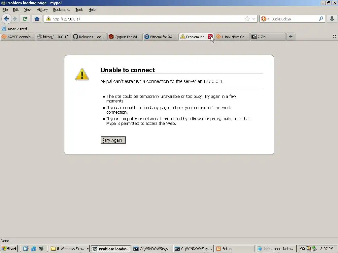The image size is (338, 253).
Task: Click the 2:07 PM system clock
Action: pos(326,249)
